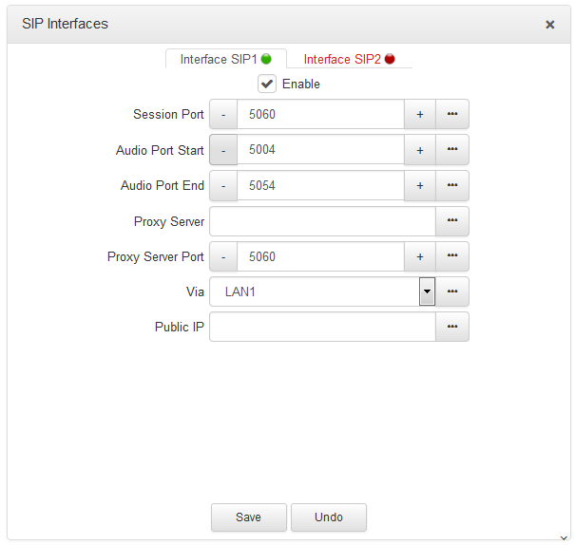The image size is (575, 545).
Task: Open the Via ellipsis options button
Action: (452, 291)
